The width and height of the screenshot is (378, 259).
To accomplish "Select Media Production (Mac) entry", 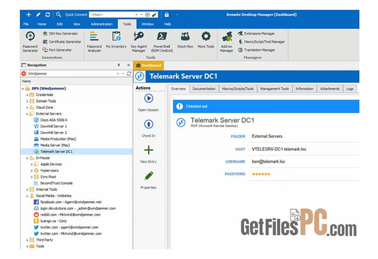I will pyautogui.click(x=55, y=139).
